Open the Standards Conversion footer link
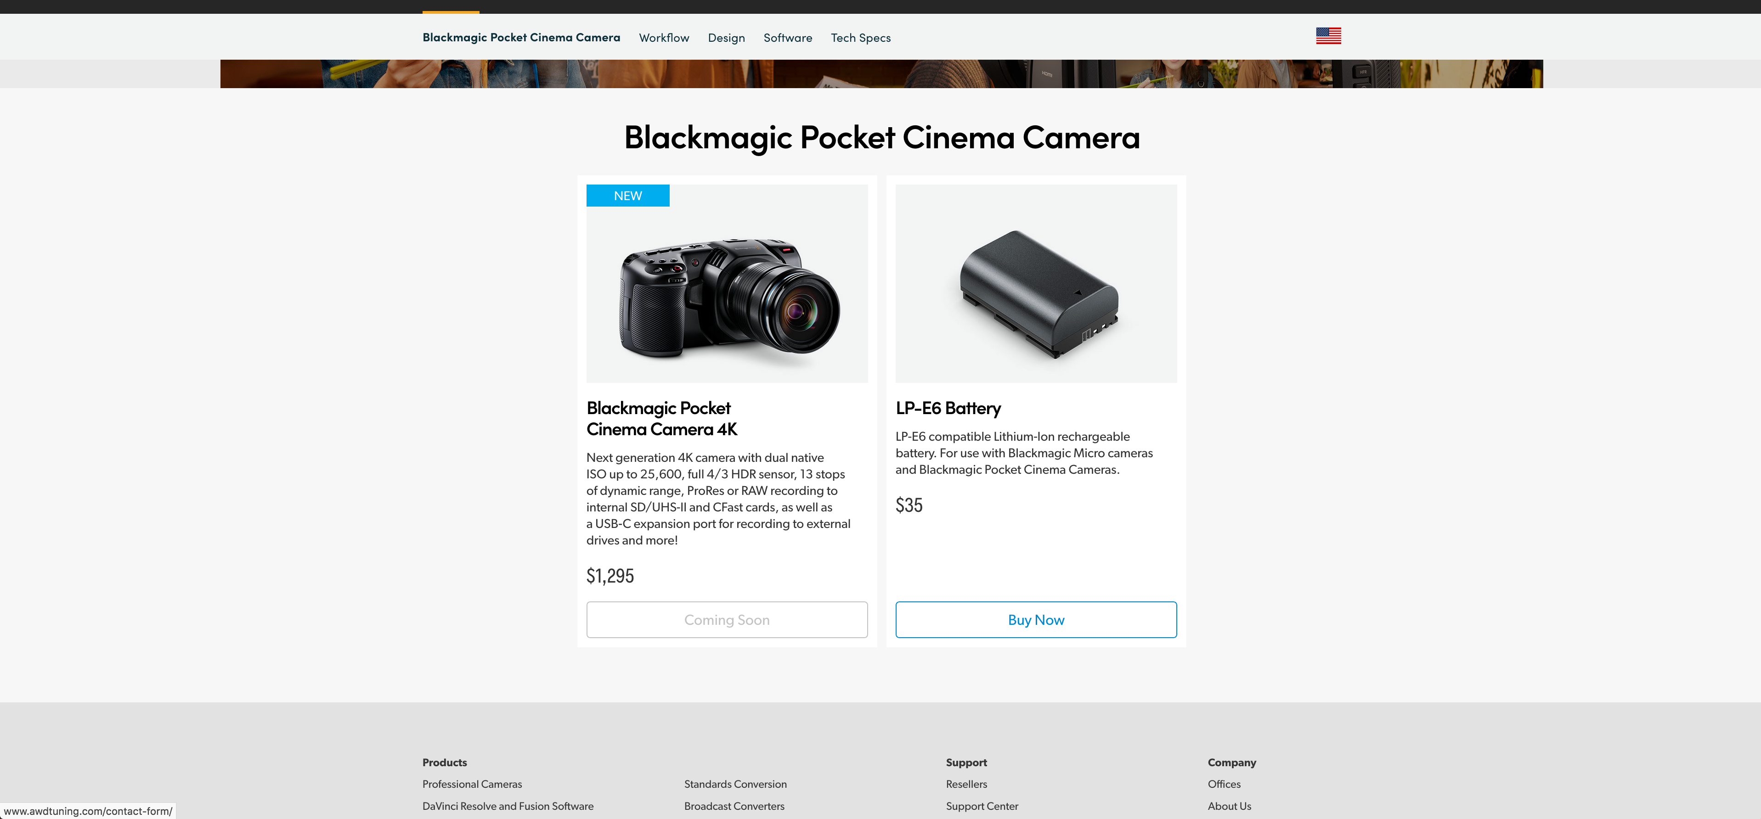This screenshot has height=819, width=1761. [735, 784]
